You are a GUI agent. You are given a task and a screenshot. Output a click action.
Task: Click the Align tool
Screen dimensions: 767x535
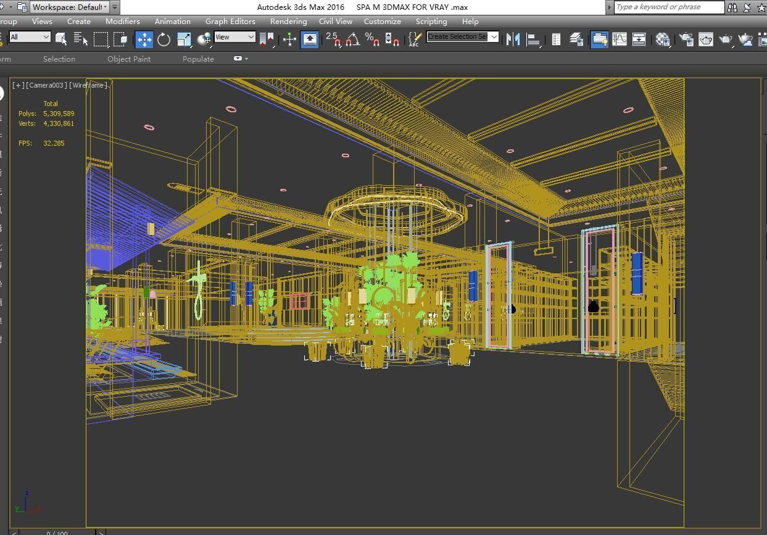[x=533, y=39]
